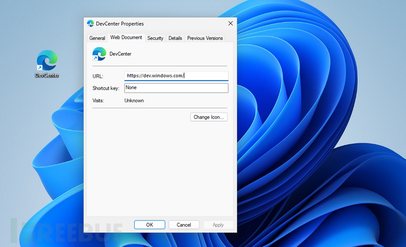
Task: Confirm with the OK button
Action: click(149, 225)
